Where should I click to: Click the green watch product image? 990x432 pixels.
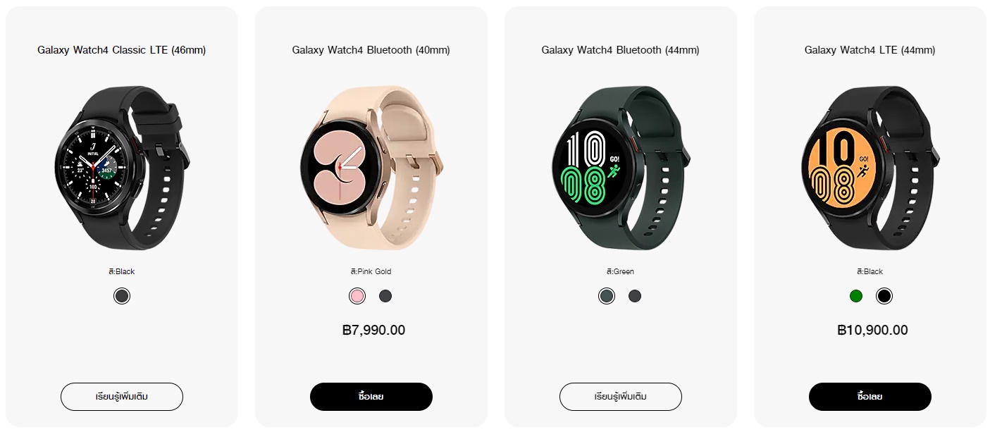pos(621,168)
